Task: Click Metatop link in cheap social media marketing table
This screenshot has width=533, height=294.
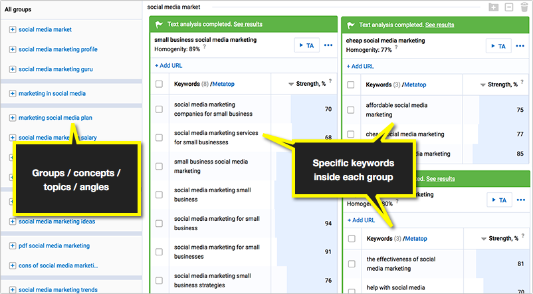Action: click(415, 84)
